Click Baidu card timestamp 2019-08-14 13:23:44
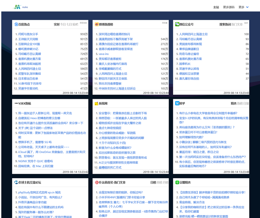Image resolution: width=260 pixels, height=218 pixels. click(75, 93)
